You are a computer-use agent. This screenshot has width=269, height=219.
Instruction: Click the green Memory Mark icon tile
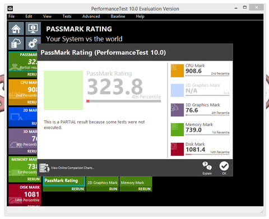coord(177,129)
